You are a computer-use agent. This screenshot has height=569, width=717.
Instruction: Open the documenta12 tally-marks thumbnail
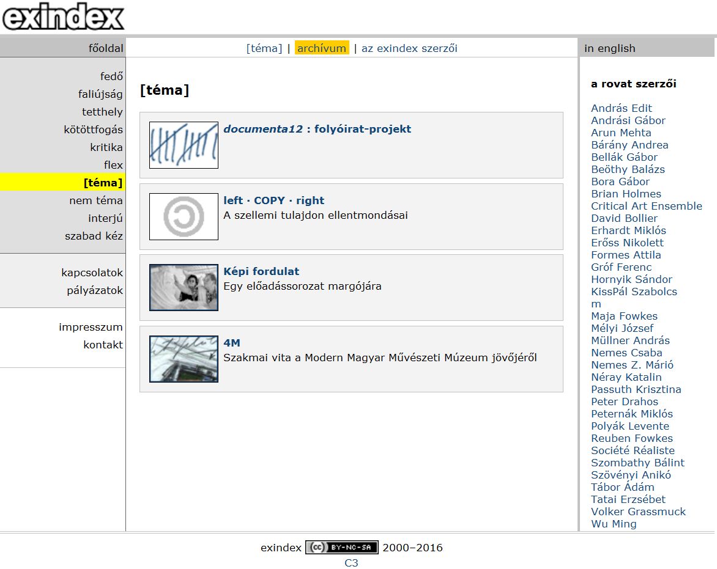(x=184, y=145)
